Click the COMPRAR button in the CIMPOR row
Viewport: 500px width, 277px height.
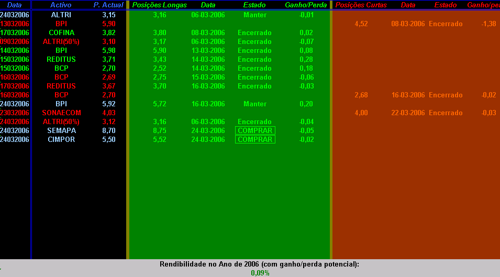pyautogui.click(x=255, y=139)
